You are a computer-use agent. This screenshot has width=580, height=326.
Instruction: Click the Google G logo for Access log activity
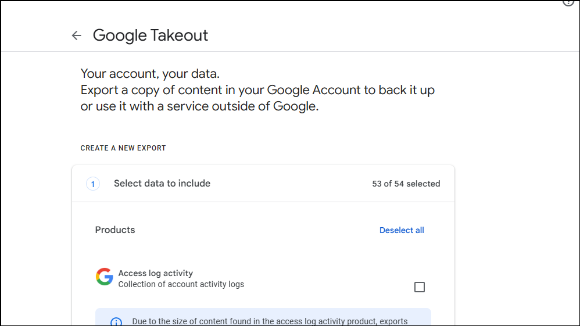(105, 277)
